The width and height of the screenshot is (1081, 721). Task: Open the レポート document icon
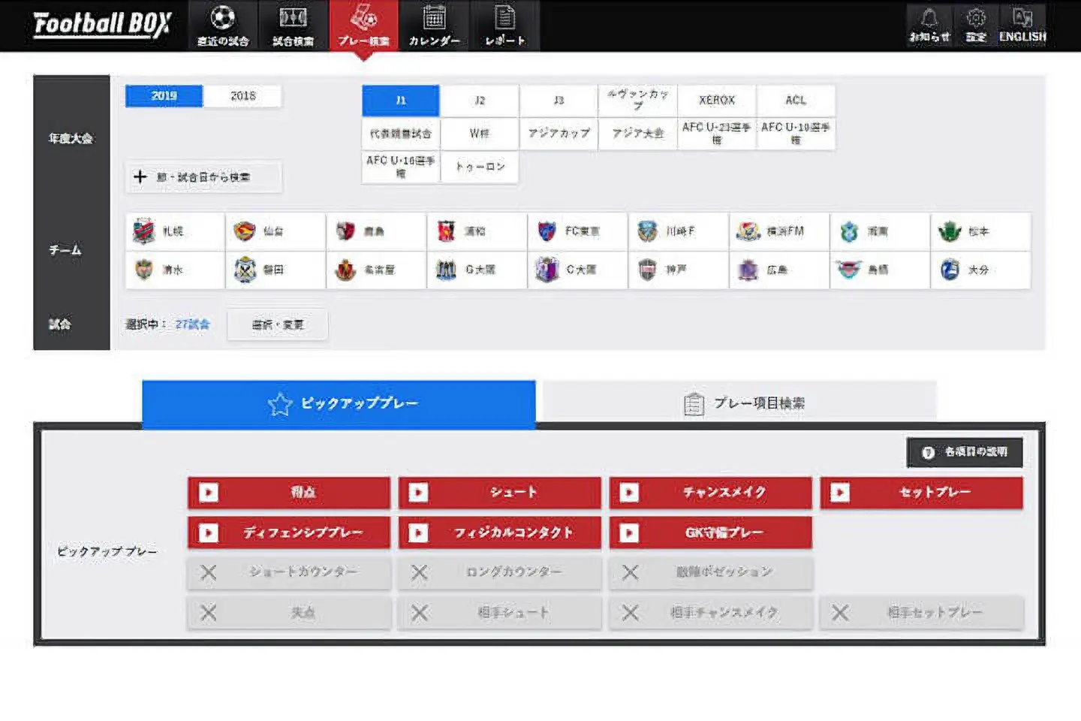point(504,18)
